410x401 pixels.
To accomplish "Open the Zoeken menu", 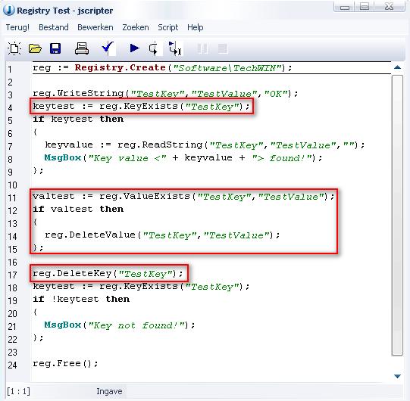I will (x=136, y=27).
